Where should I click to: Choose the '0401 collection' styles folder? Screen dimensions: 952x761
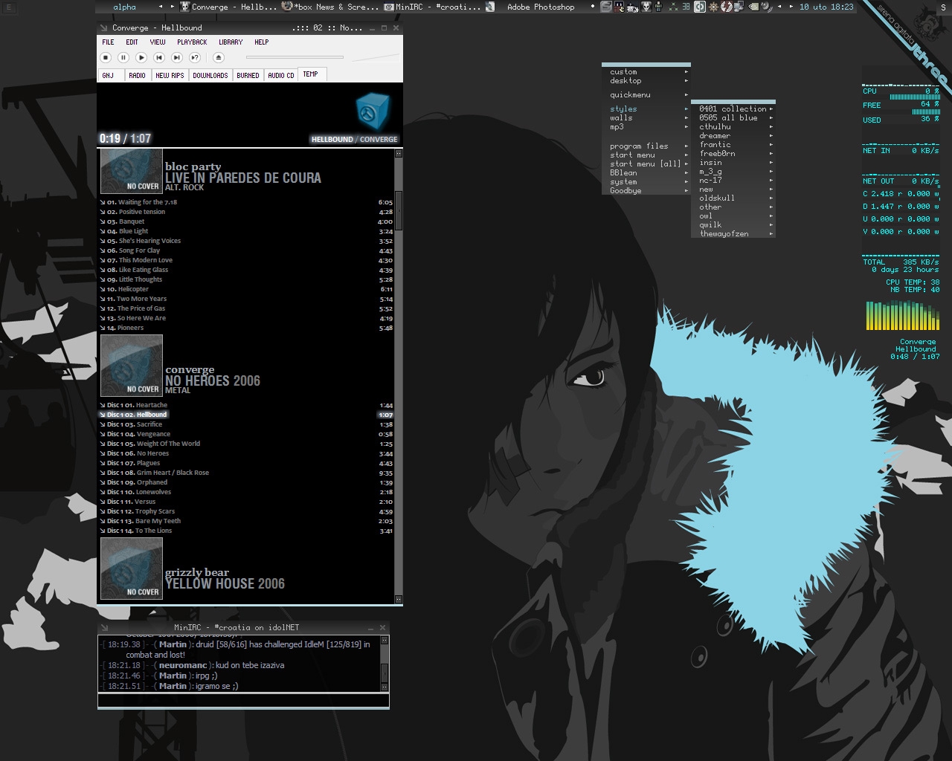coord(733,109)
